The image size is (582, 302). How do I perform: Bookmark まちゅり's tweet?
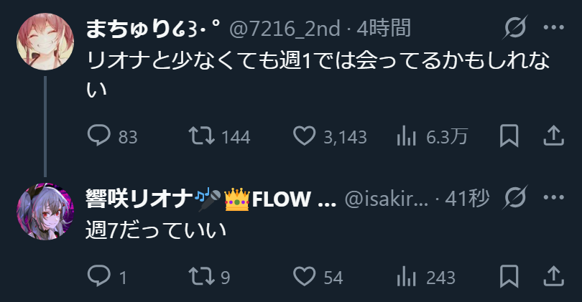pos(509,136)
